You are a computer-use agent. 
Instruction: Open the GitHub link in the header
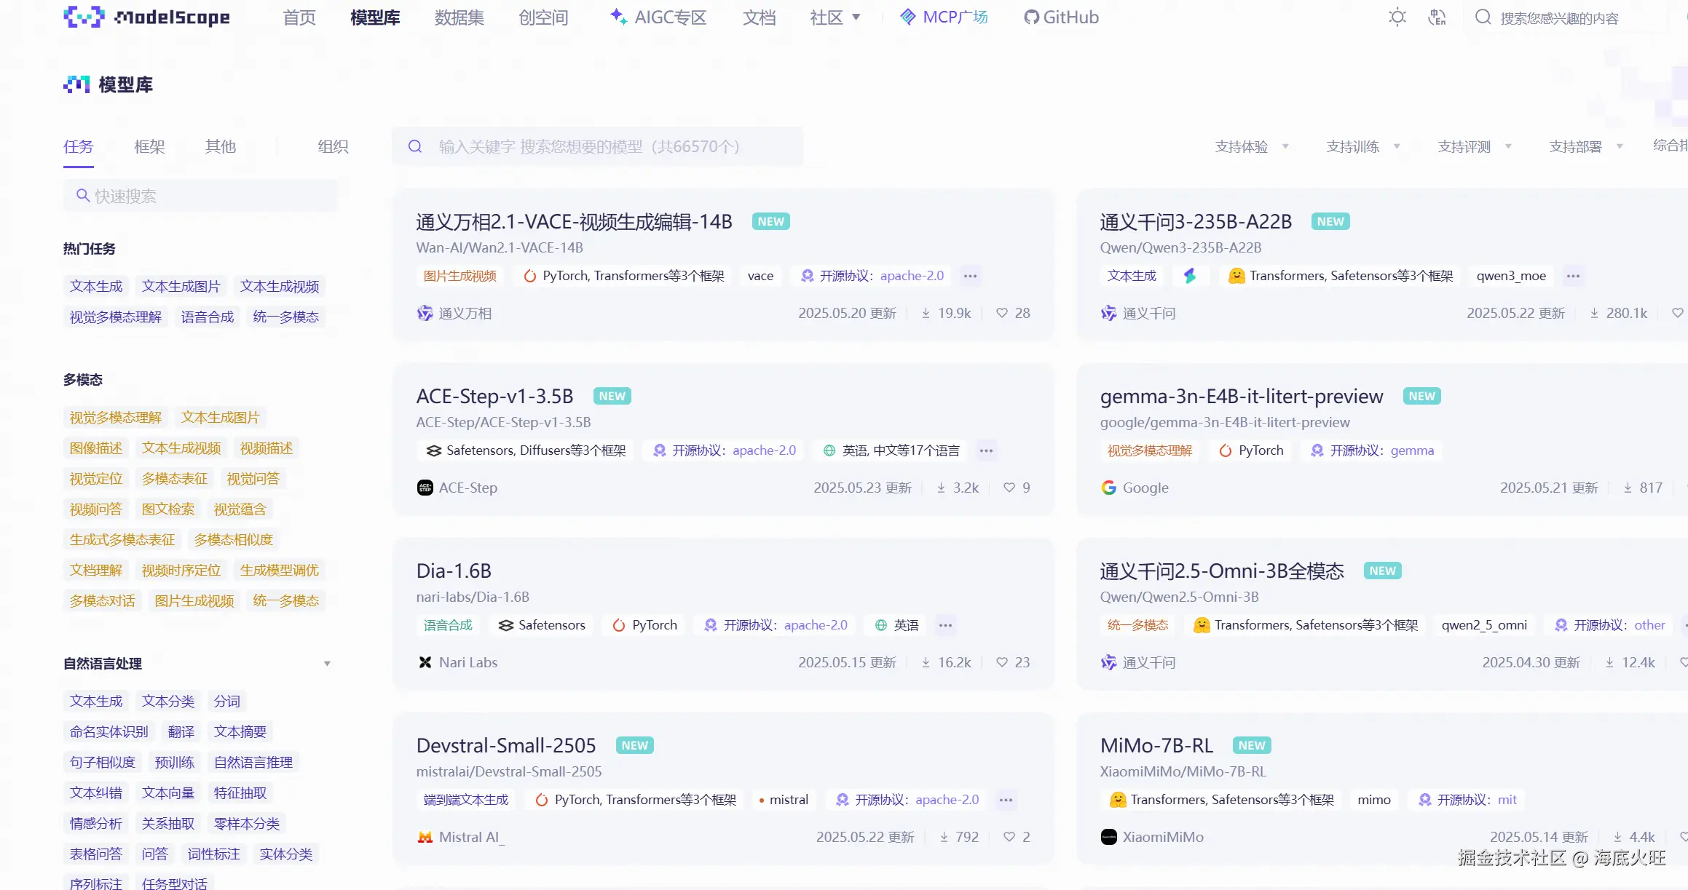pos(1061,17)
